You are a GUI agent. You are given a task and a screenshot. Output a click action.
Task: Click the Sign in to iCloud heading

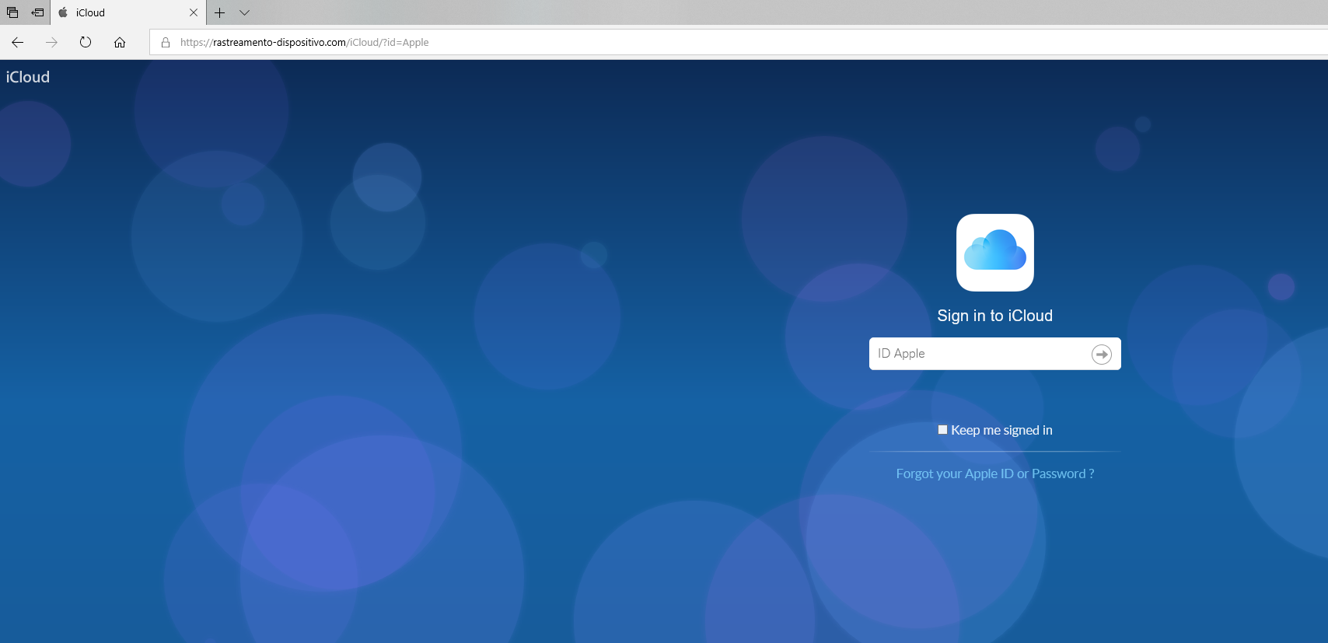pyautogui.click(x=994, y=316)
